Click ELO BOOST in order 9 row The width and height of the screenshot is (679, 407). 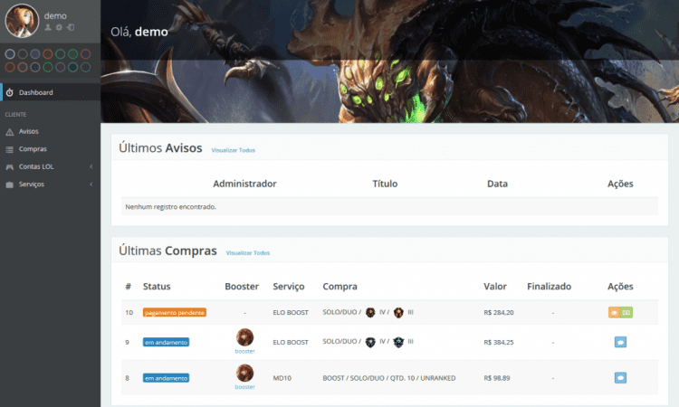tap(291, 342)
